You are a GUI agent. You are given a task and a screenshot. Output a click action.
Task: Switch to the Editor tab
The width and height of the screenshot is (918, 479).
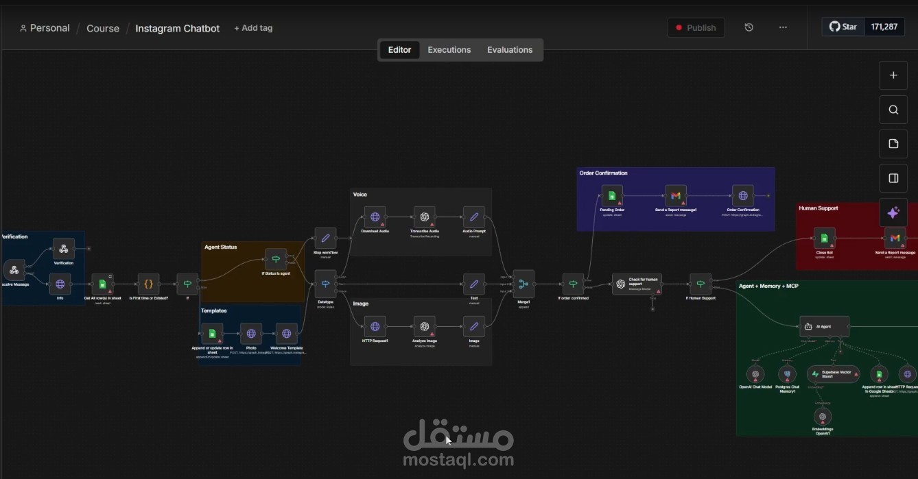point(399,50)
